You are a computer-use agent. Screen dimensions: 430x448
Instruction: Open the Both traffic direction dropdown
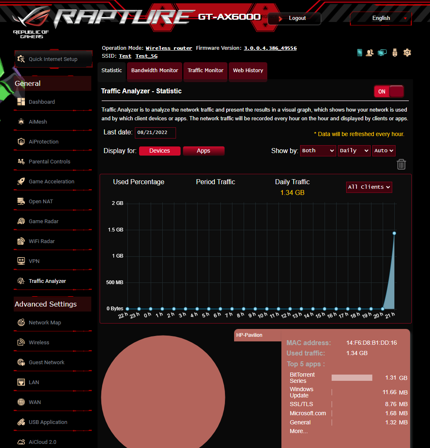click(318, 151)
